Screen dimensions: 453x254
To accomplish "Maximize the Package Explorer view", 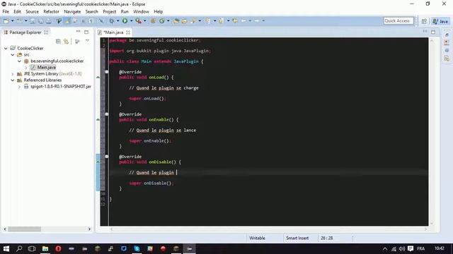I will point(86,32).
